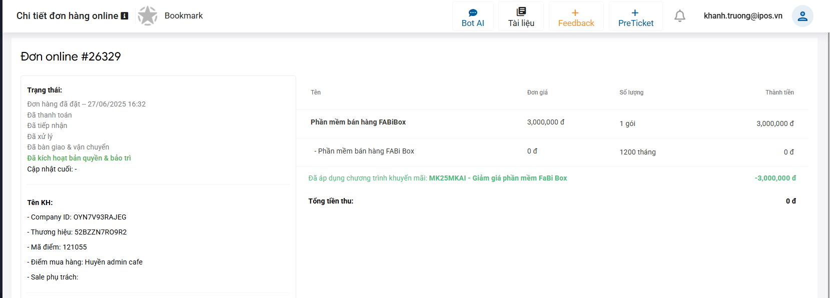Select quantity 1 gói

[627, 123]
